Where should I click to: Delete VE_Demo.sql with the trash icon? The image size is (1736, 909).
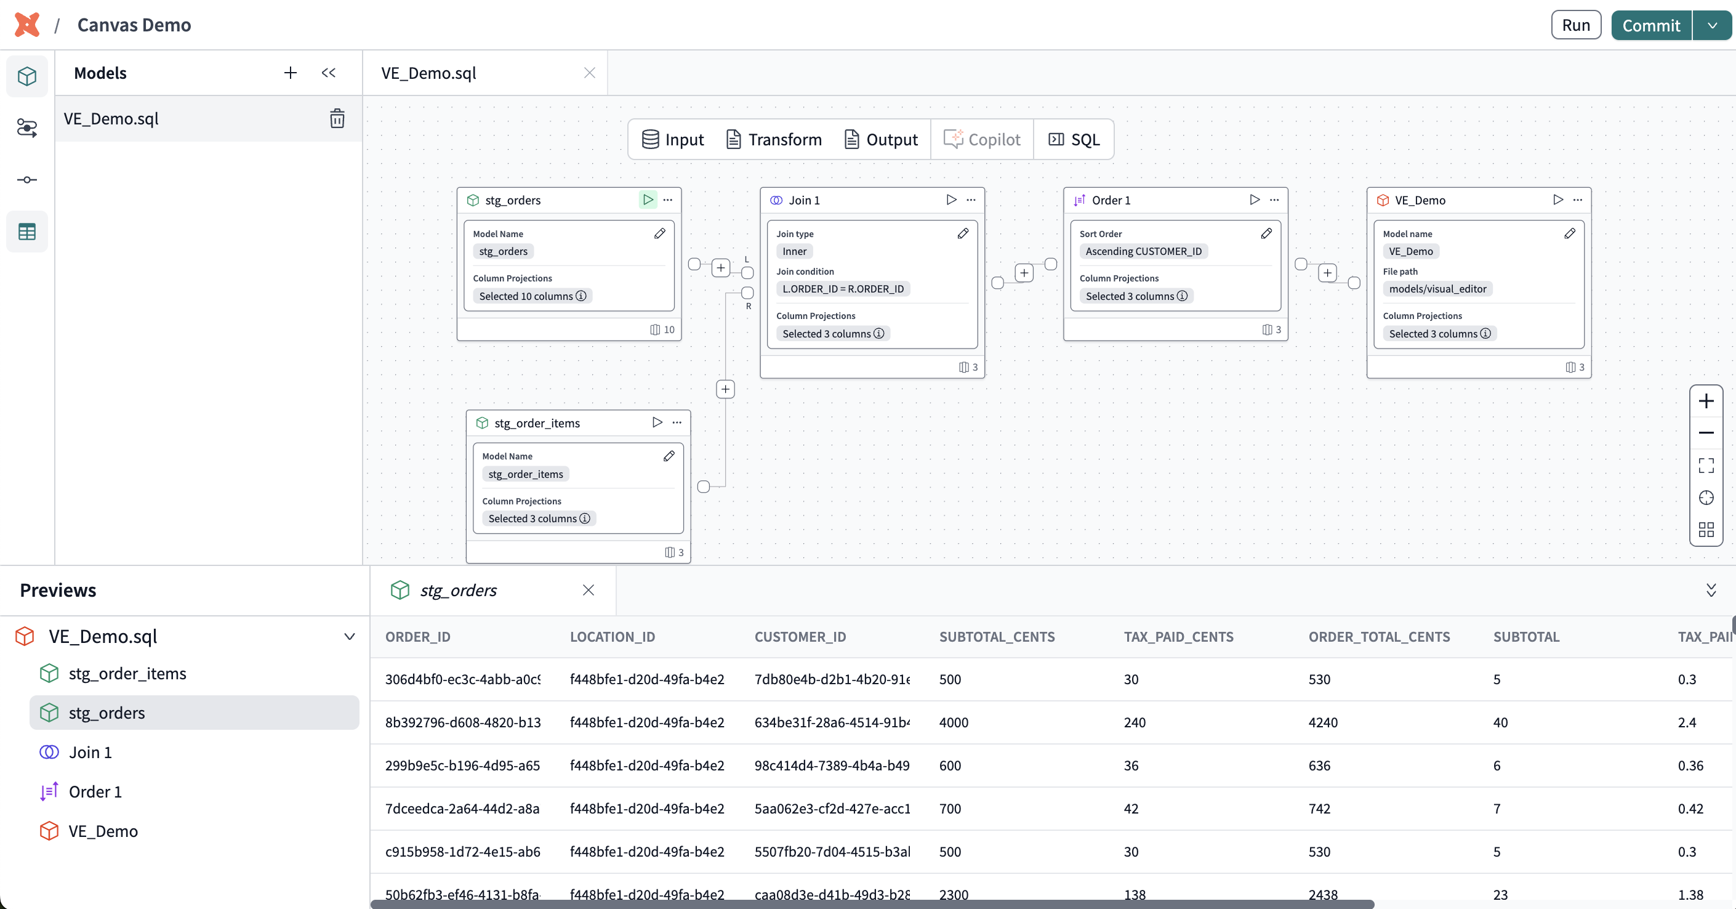(x=337, y=119)
